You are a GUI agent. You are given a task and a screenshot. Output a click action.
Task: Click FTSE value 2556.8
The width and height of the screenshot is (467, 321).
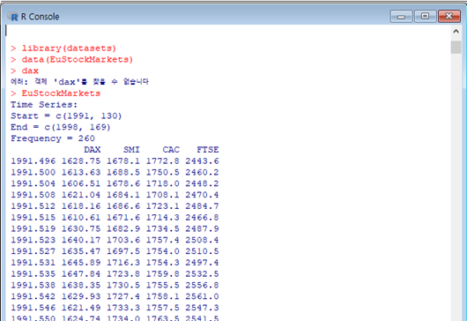click(202, 285)
